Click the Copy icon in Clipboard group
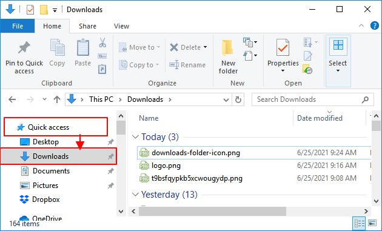This screenshot has width=382, height=231. click(57, 47)
